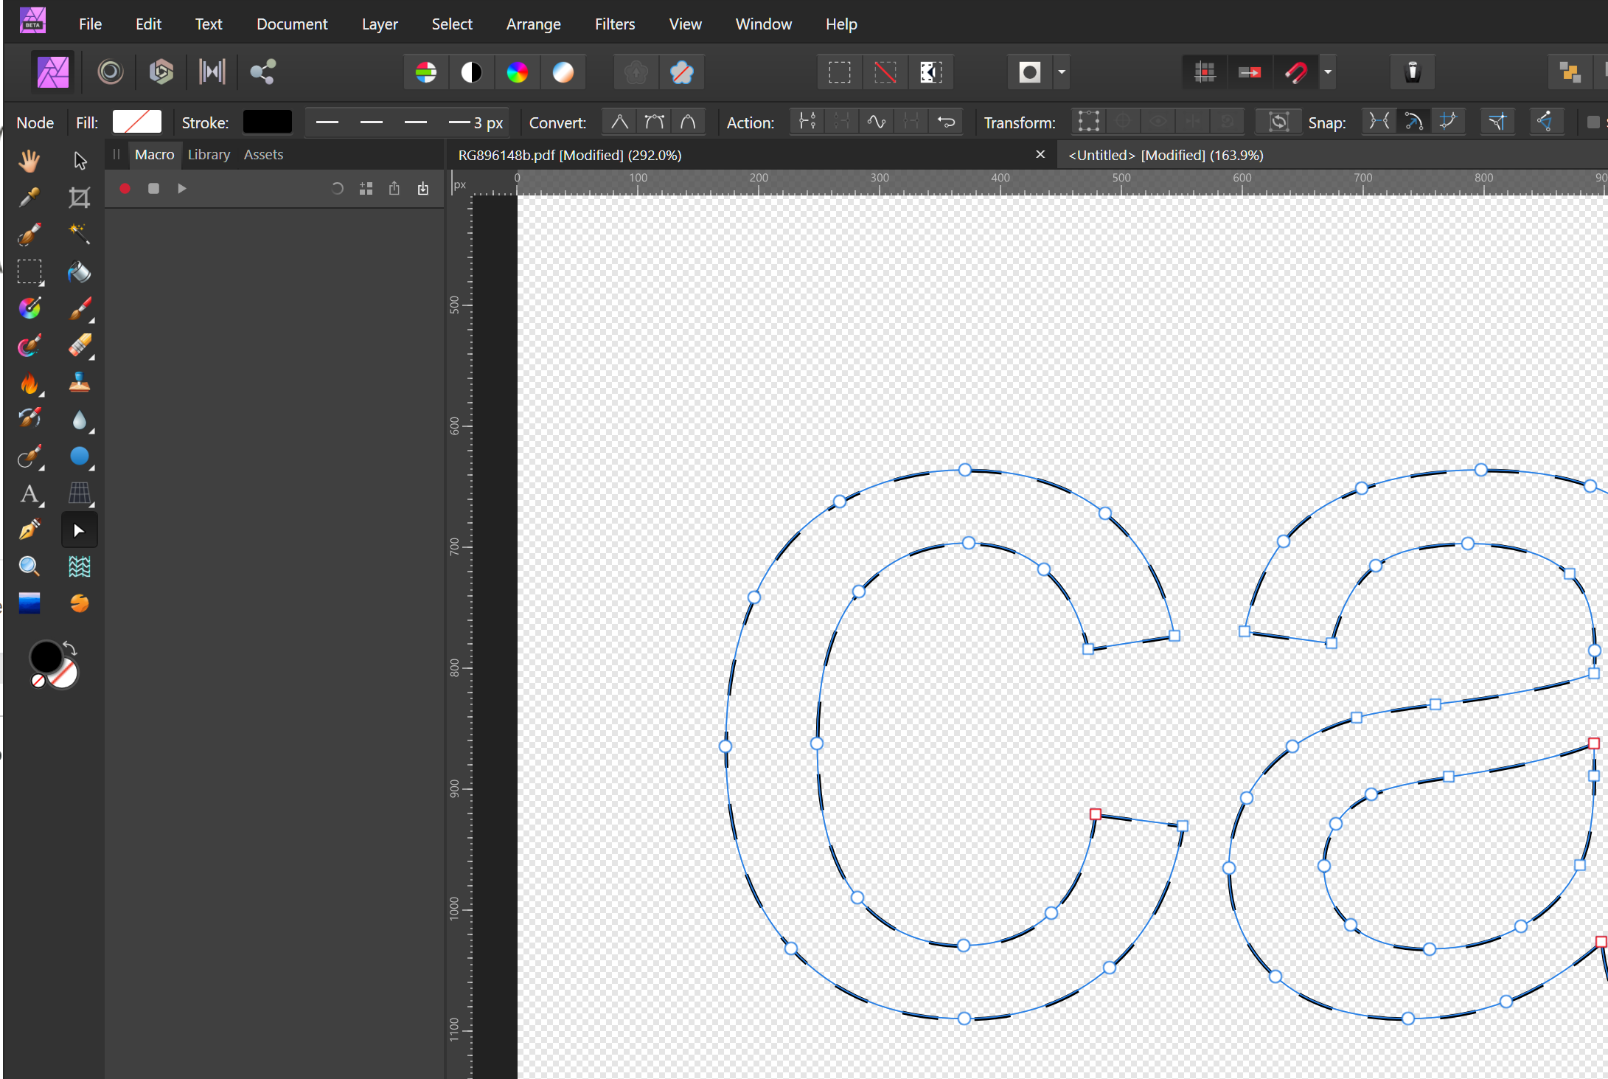The height and width of the screenshot is (1079, 1608).
Task: Open the stroke width line style
Action: pyautogui.click(x=406, y=122)
